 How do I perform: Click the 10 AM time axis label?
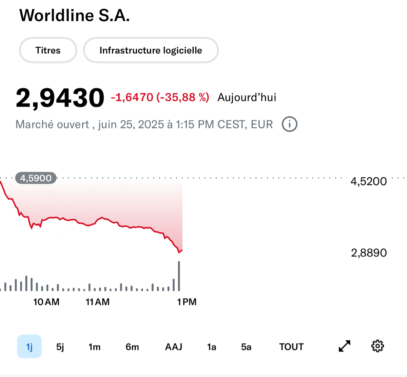pos(46,302)
